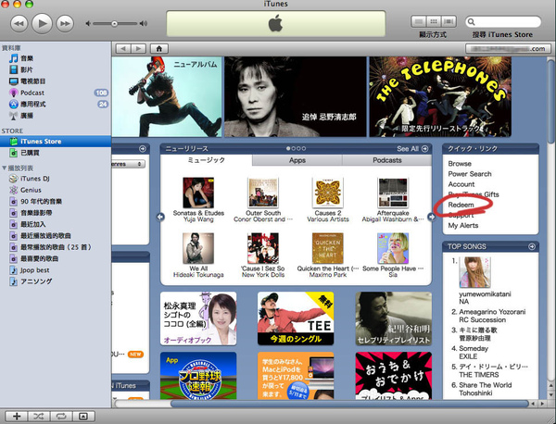Image resolution: width=556 pixels, height=424 pixels.
Task: Open the TOP SONGS arrow button
Action: click(532, 246)
